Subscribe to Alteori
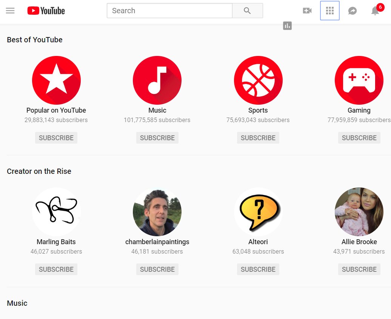This screenshot has height=319, width=391. click(258, 269)
